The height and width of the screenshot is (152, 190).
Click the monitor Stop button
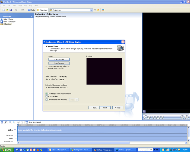coord(150,117)
